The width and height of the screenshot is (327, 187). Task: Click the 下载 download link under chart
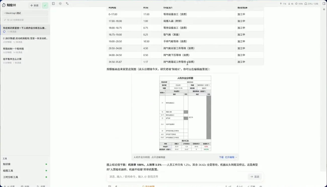[221, 157]
